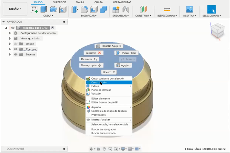Click the Suprimir button
Image resolution: width=230 pixels, height=153 pixels.
(x=94, y=53)
